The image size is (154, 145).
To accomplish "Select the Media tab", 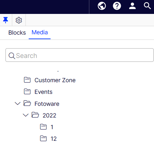I will point(40,32).
